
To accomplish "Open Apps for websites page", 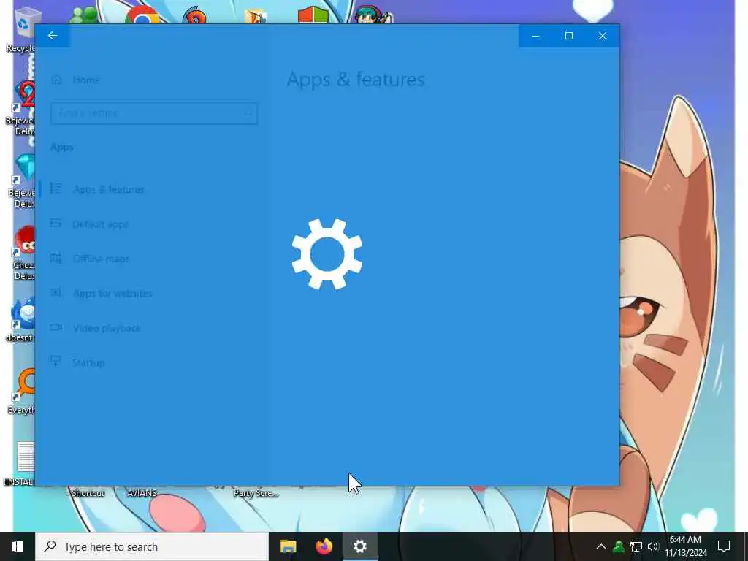I will tap(112, 294).
